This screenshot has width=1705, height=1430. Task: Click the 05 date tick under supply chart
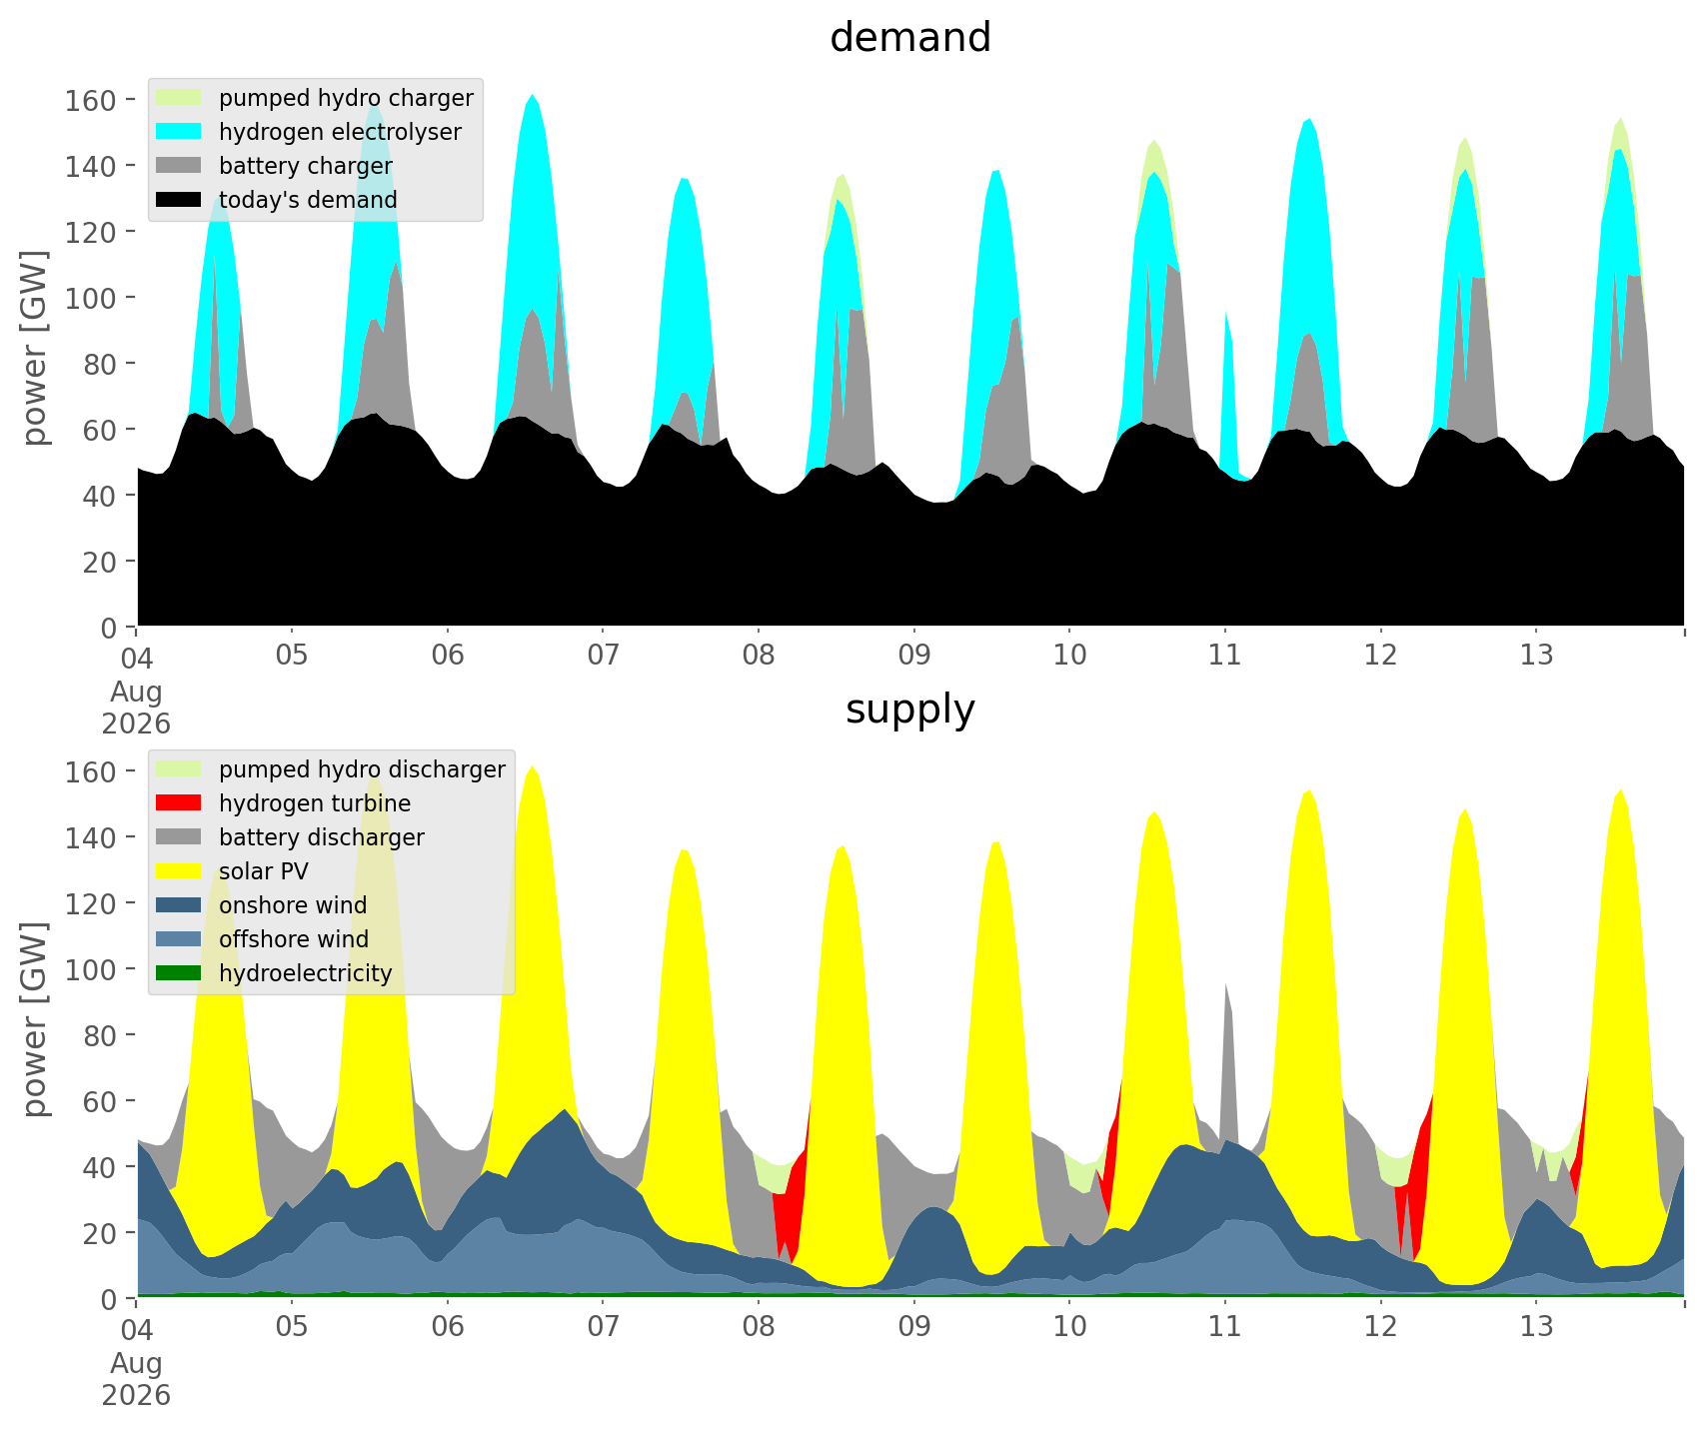click(292, 1329)
